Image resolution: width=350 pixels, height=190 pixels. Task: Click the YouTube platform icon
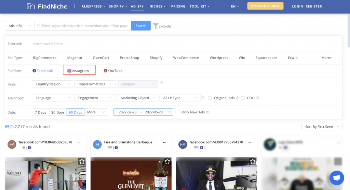[105, 70]
